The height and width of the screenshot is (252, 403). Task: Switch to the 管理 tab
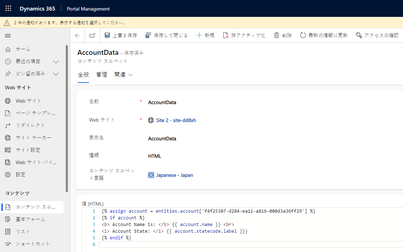point(102,75)
